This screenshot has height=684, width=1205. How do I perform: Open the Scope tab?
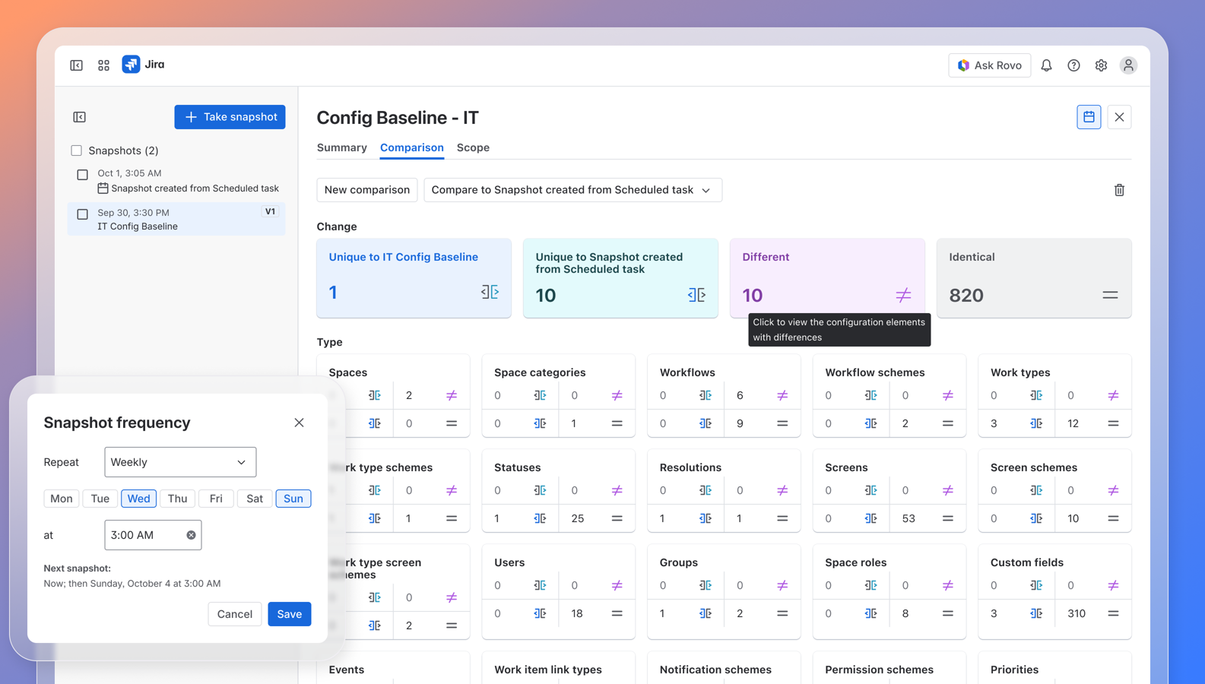pos(473,147)
